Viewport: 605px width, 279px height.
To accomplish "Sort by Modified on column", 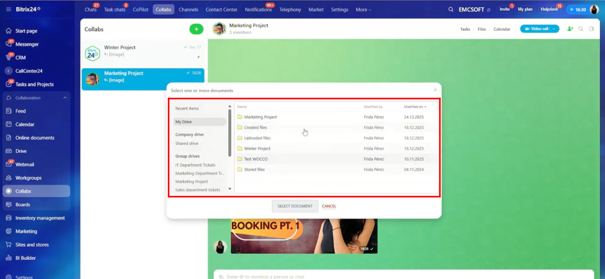I will [x=414, y=107].
